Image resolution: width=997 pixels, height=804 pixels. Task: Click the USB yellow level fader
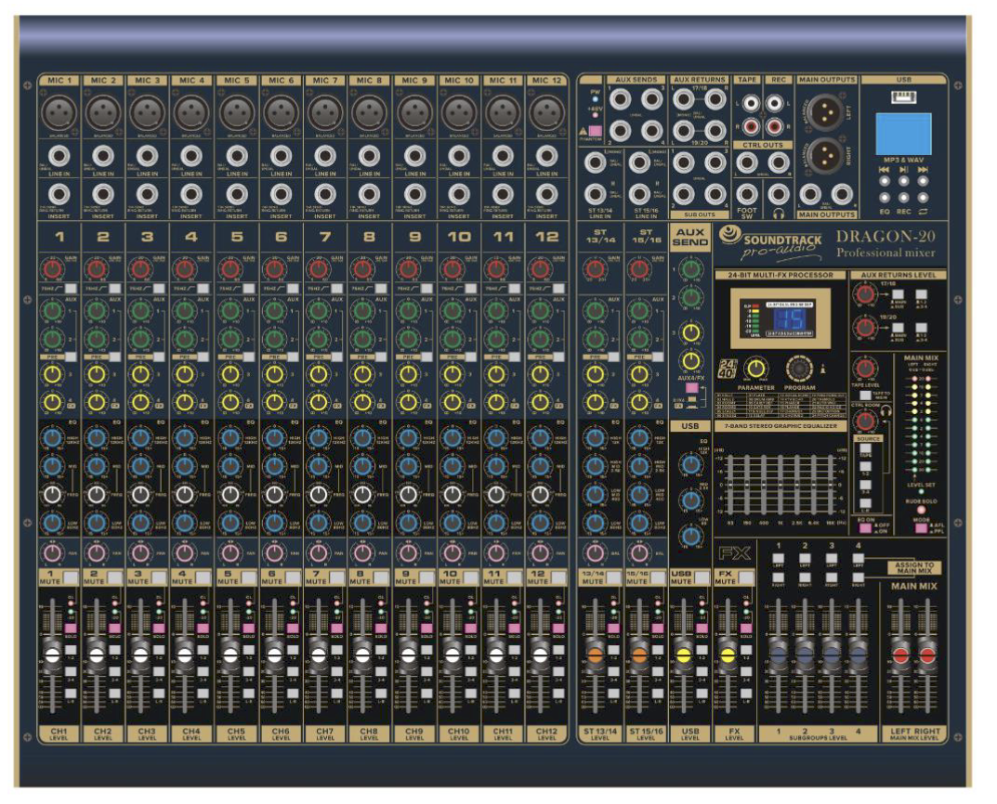684,655
